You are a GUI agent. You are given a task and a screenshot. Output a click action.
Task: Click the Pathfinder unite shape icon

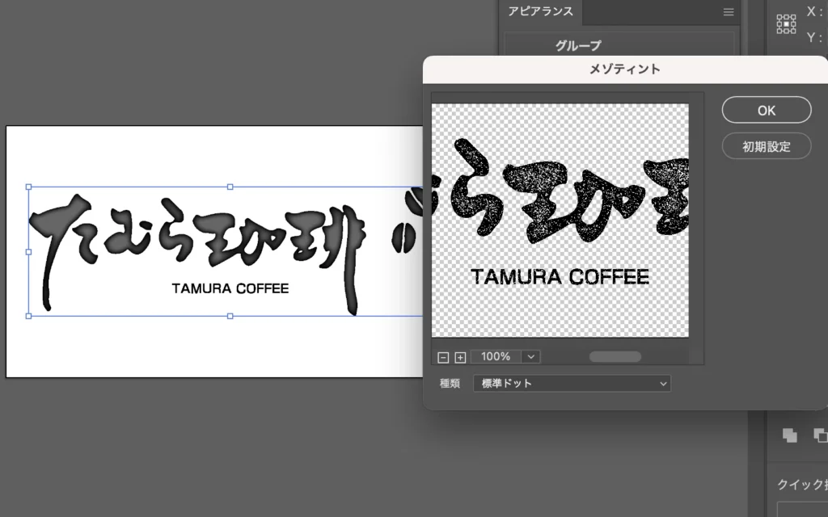790,435
